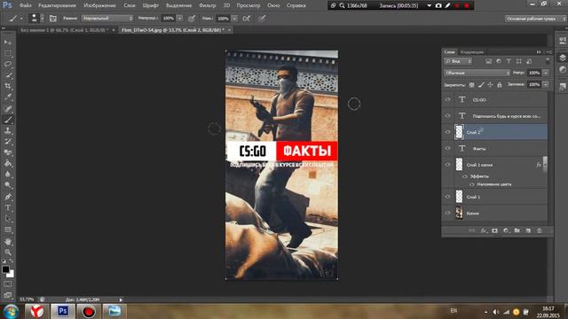Open layer filter Вид dropdown
The height and width of the screenshot is (319, 568).
458,61
